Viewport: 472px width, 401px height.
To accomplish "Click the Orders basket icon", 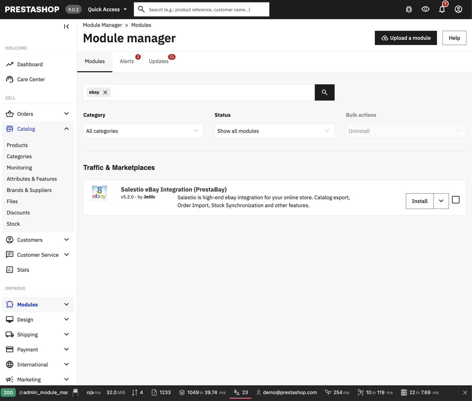I will (10, 114).
